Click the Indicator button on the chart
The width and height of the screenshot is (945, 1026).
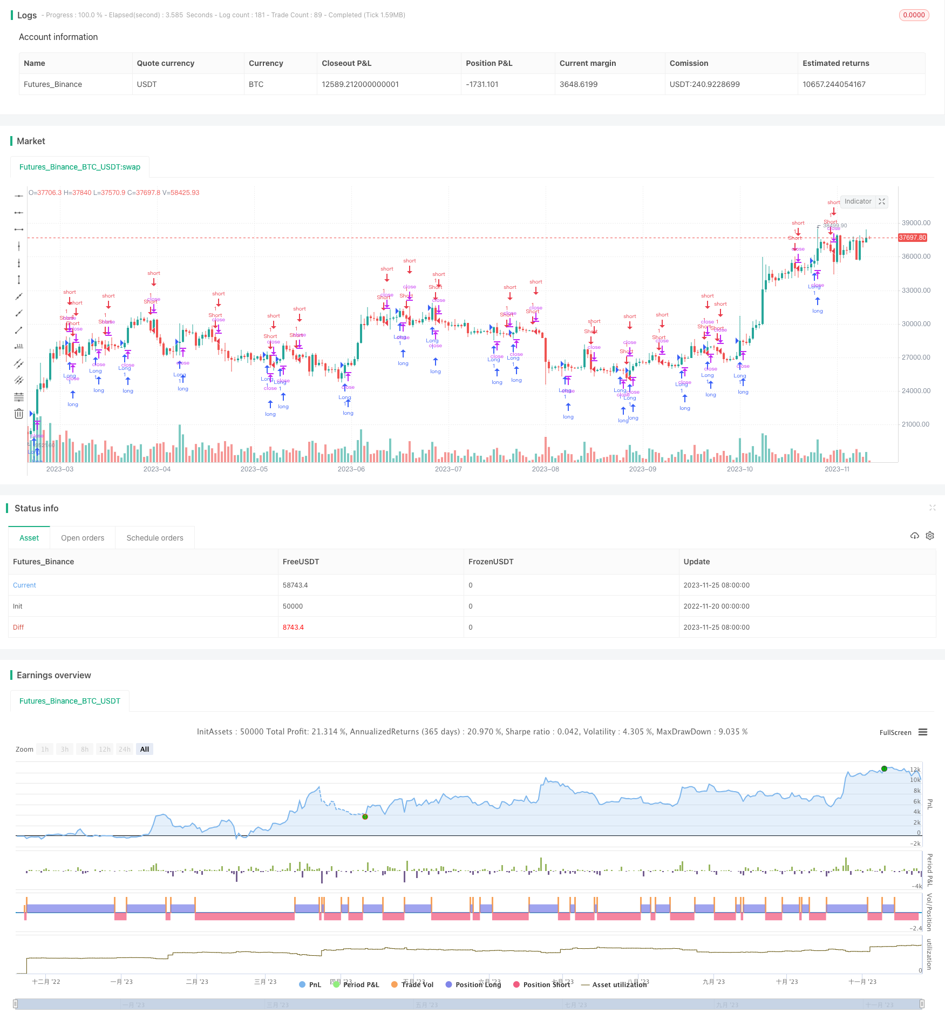pyautogui.click(x=858, y=201)
